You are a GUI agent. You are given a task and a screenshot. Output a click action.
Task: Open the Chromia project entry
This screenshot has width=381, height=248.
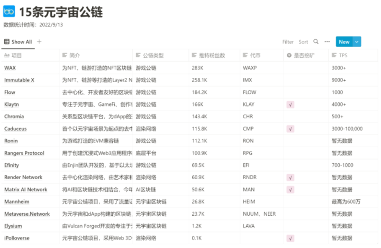tap(14, 117)
